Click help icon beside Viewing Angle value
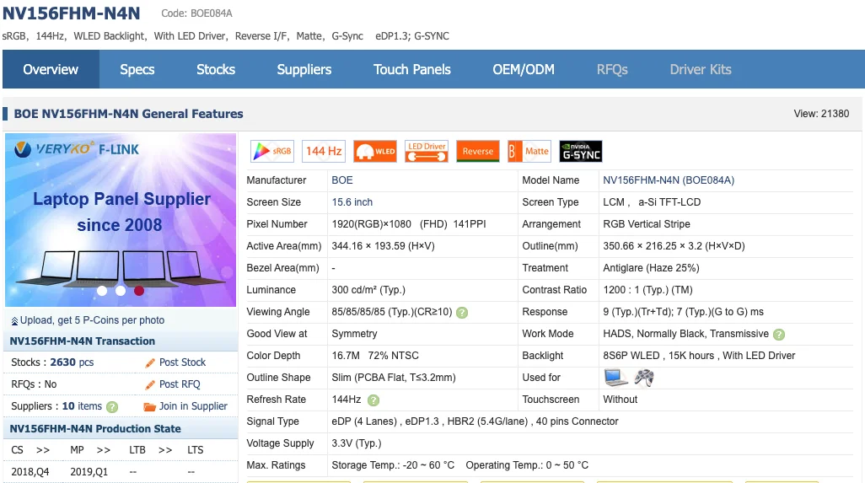Viewport: 865px width, 483px height. pyautogui.click(x=462, y=313)
